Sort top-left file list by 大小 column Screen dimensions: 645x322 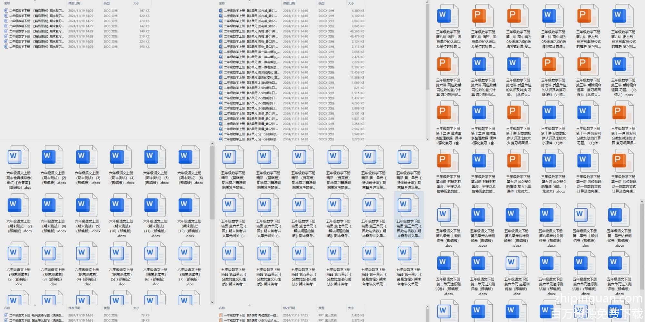[x=136, y=3]
